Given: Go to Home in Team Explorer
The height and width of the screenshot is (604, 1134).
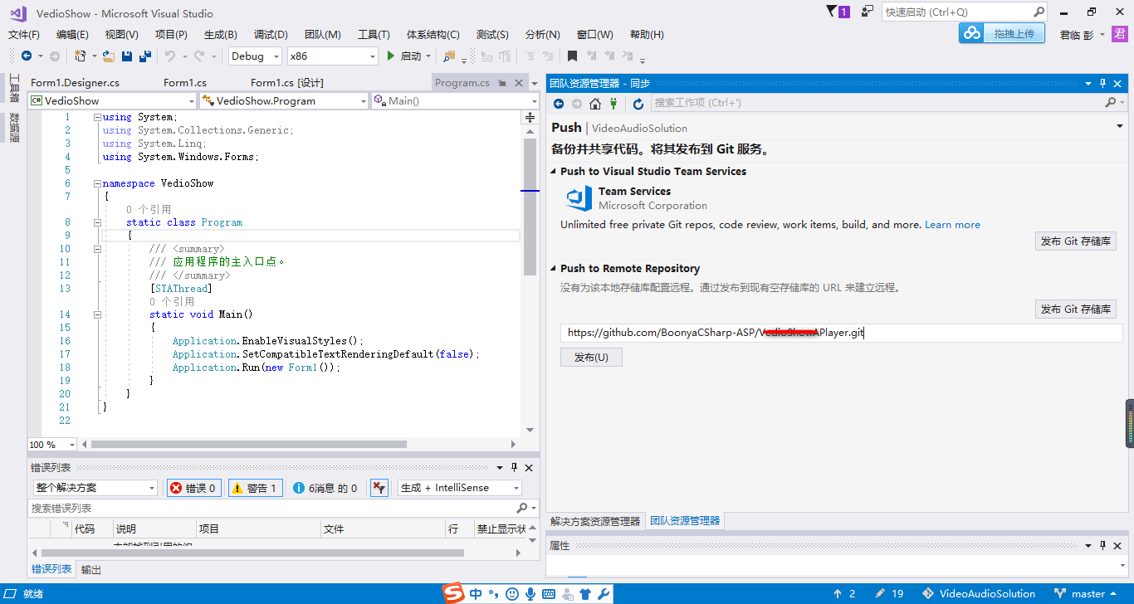Looking at the screenshot, I should [595, 104].
